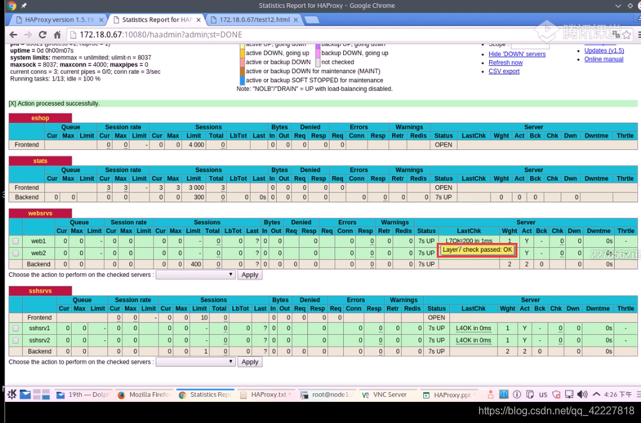Open the volume control in the tray
Image resolution: width=641 pixels, height=423 pixels.
click(582, 394)
